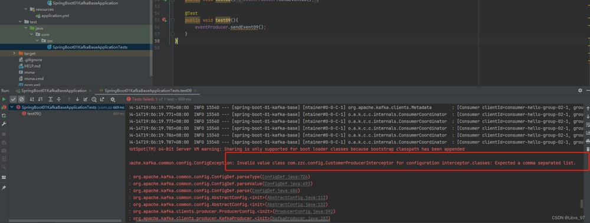This screenshot has height=223, width=590.
Task: Toggle Show Passed tests checkmark button
Action: pyautogui.click(x=13, y=99)
